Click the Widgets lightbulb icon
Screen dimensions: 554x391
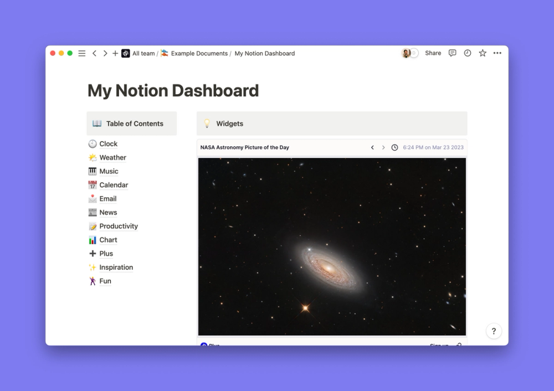coord(207,124)
